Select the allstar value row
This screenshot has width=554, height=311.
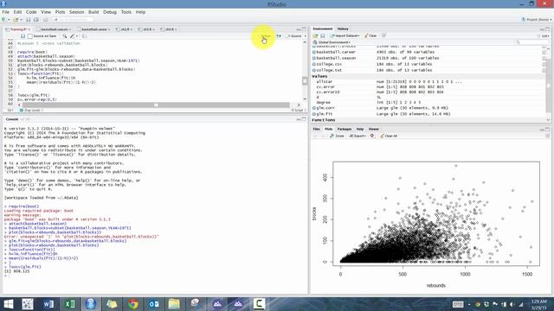pyautogui.click(x=428, y=81)
